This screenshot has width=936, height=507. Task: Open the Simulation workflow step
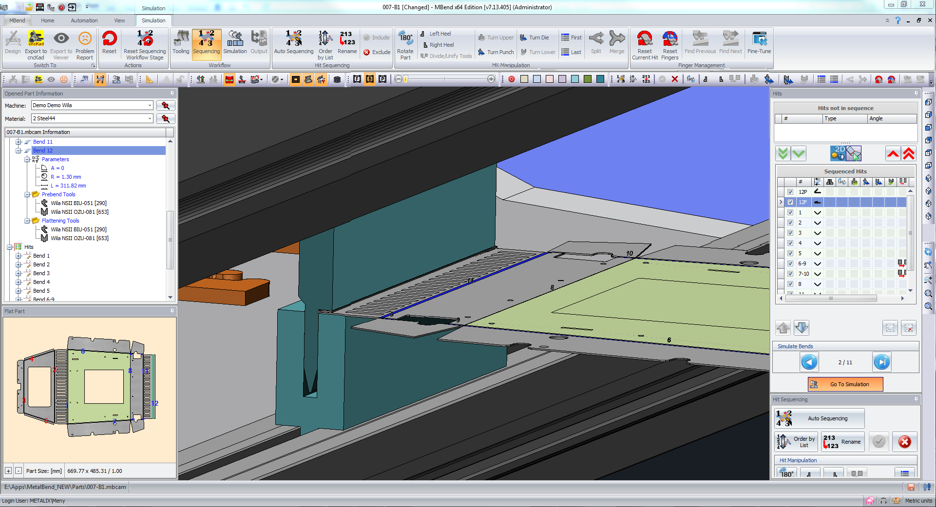click(x=235, y=42)
